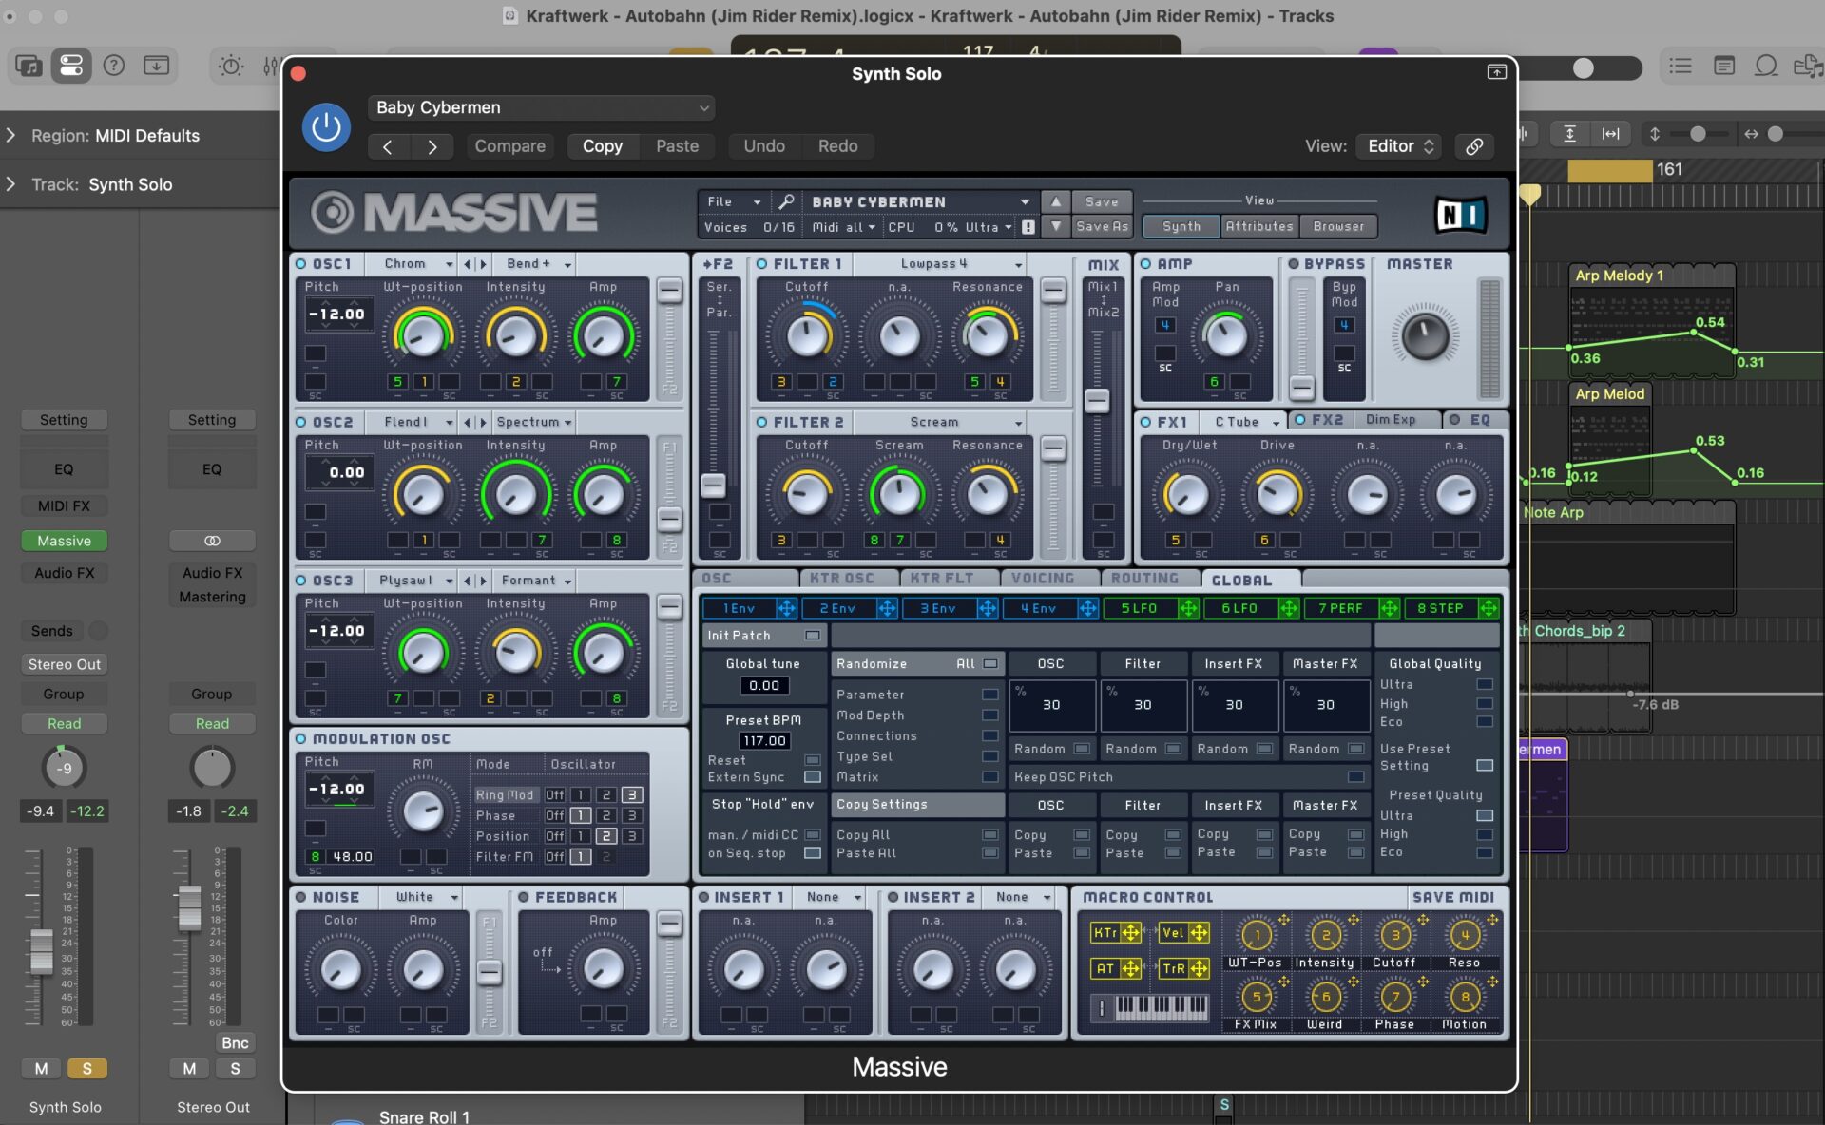This screenshot has width=1825, height=1125.
Task: Toggle the Massive plug-in power button
Action: coord(326,127)
